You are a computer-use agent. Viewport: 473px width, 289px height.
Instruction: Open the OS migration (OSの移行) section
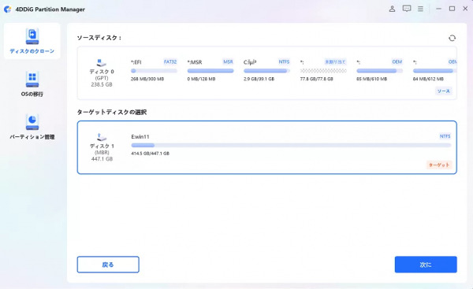[x=32, y=84]
